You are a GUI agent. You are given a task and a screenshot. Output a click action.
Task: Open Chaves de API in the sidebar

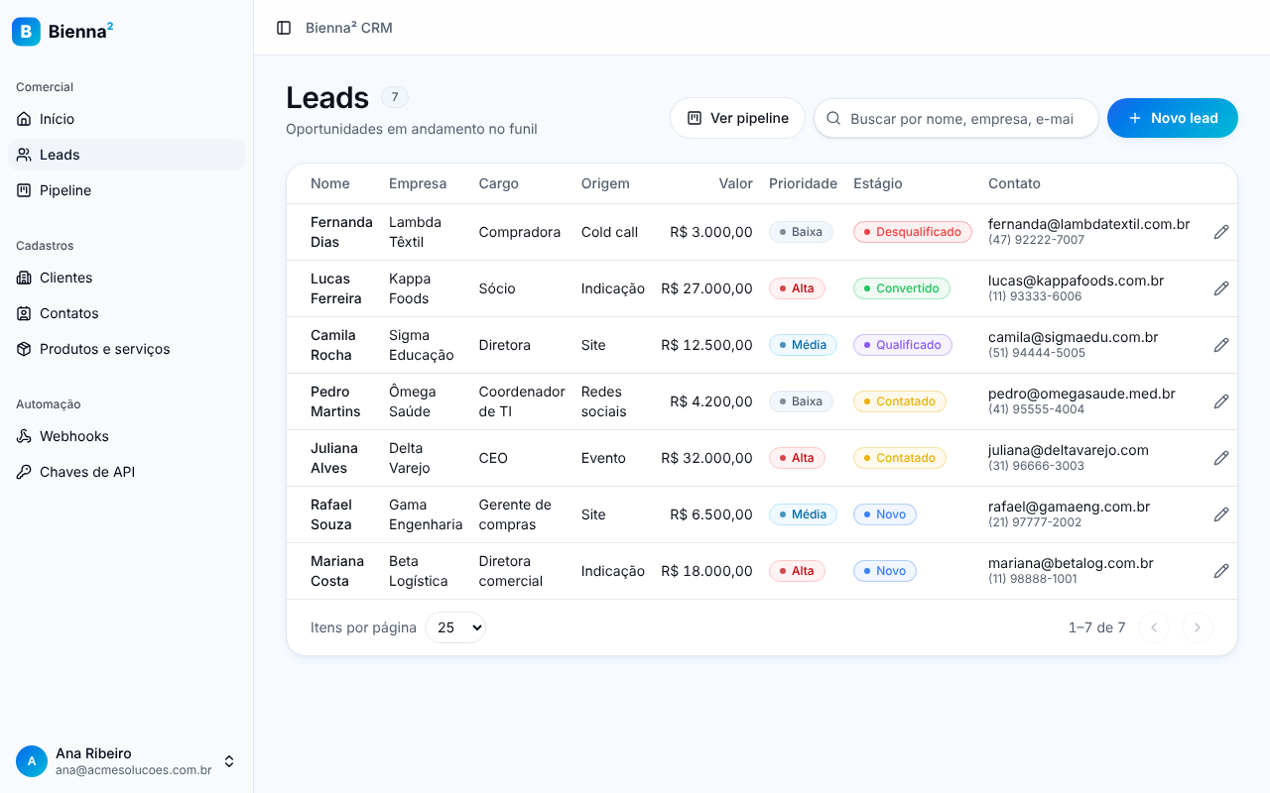(x=126, y=472)
